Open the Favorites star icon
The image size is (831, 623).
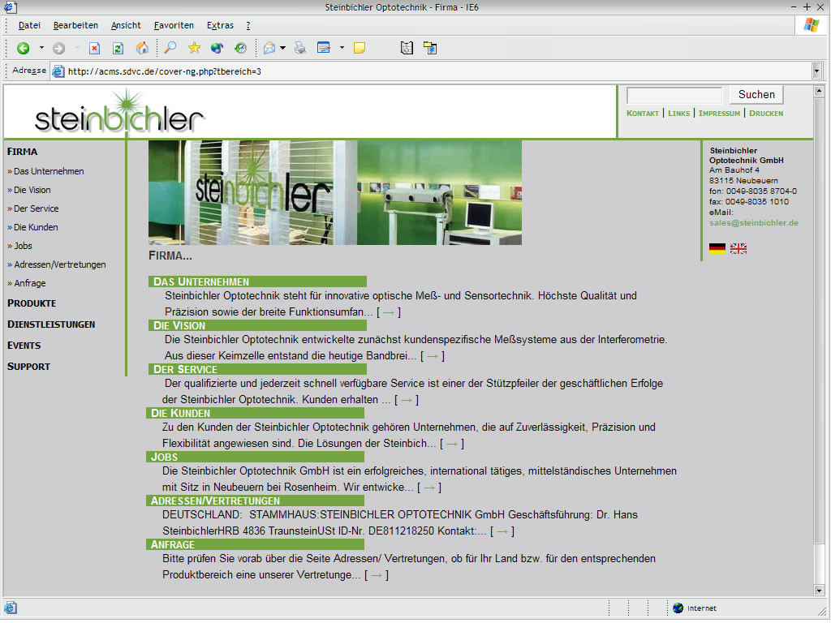pyautogui.click(x=194, y=48)
